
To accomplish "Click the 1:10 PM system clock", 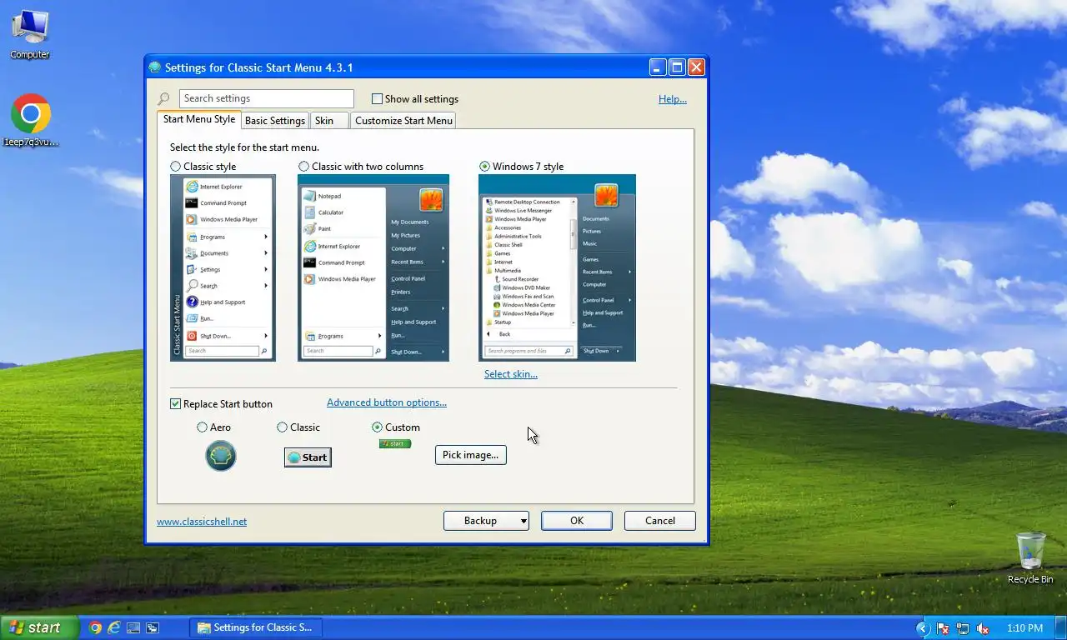I will pos(1024,628).
